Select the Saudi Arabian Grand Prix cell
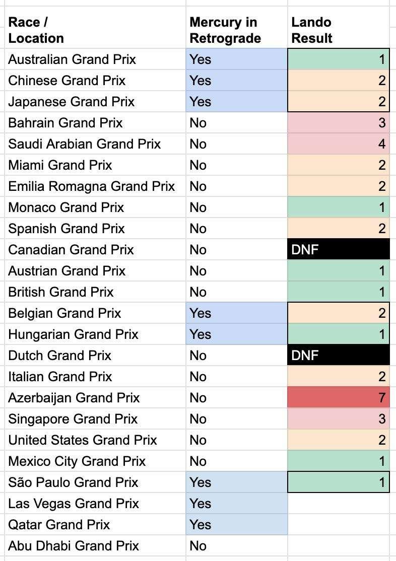 pos(85,144)
